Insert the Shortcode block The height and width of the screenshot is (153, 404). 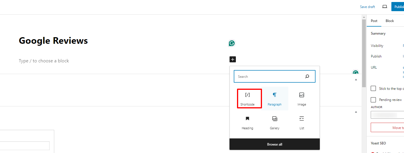pos(247,99)
